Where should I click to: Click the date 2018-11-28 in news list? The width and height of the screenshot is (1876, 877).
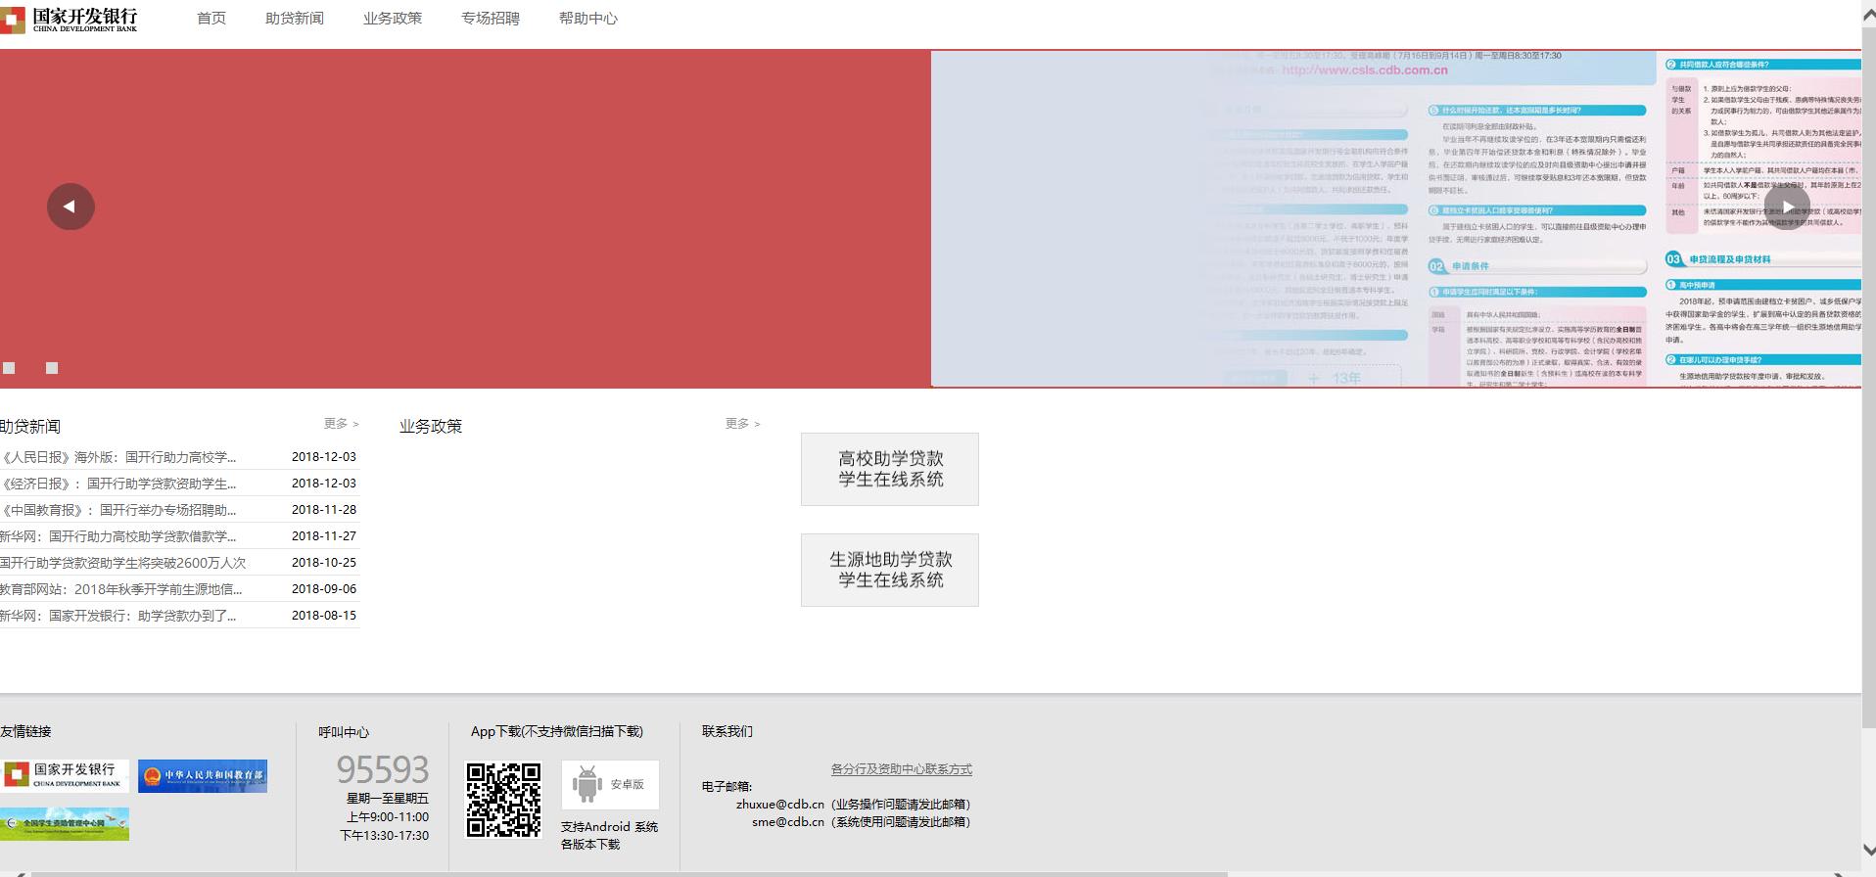[x=324, y=510]
